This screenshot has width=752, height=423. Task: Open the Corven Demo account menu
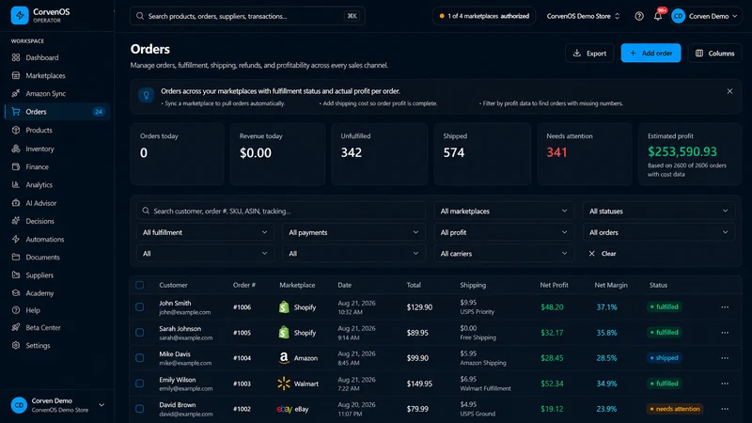(x=704, y=16)
